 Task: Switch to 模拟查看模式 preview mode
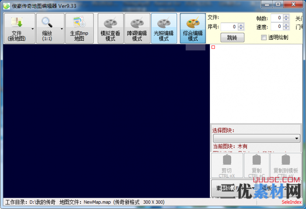[x=110, y=28]
